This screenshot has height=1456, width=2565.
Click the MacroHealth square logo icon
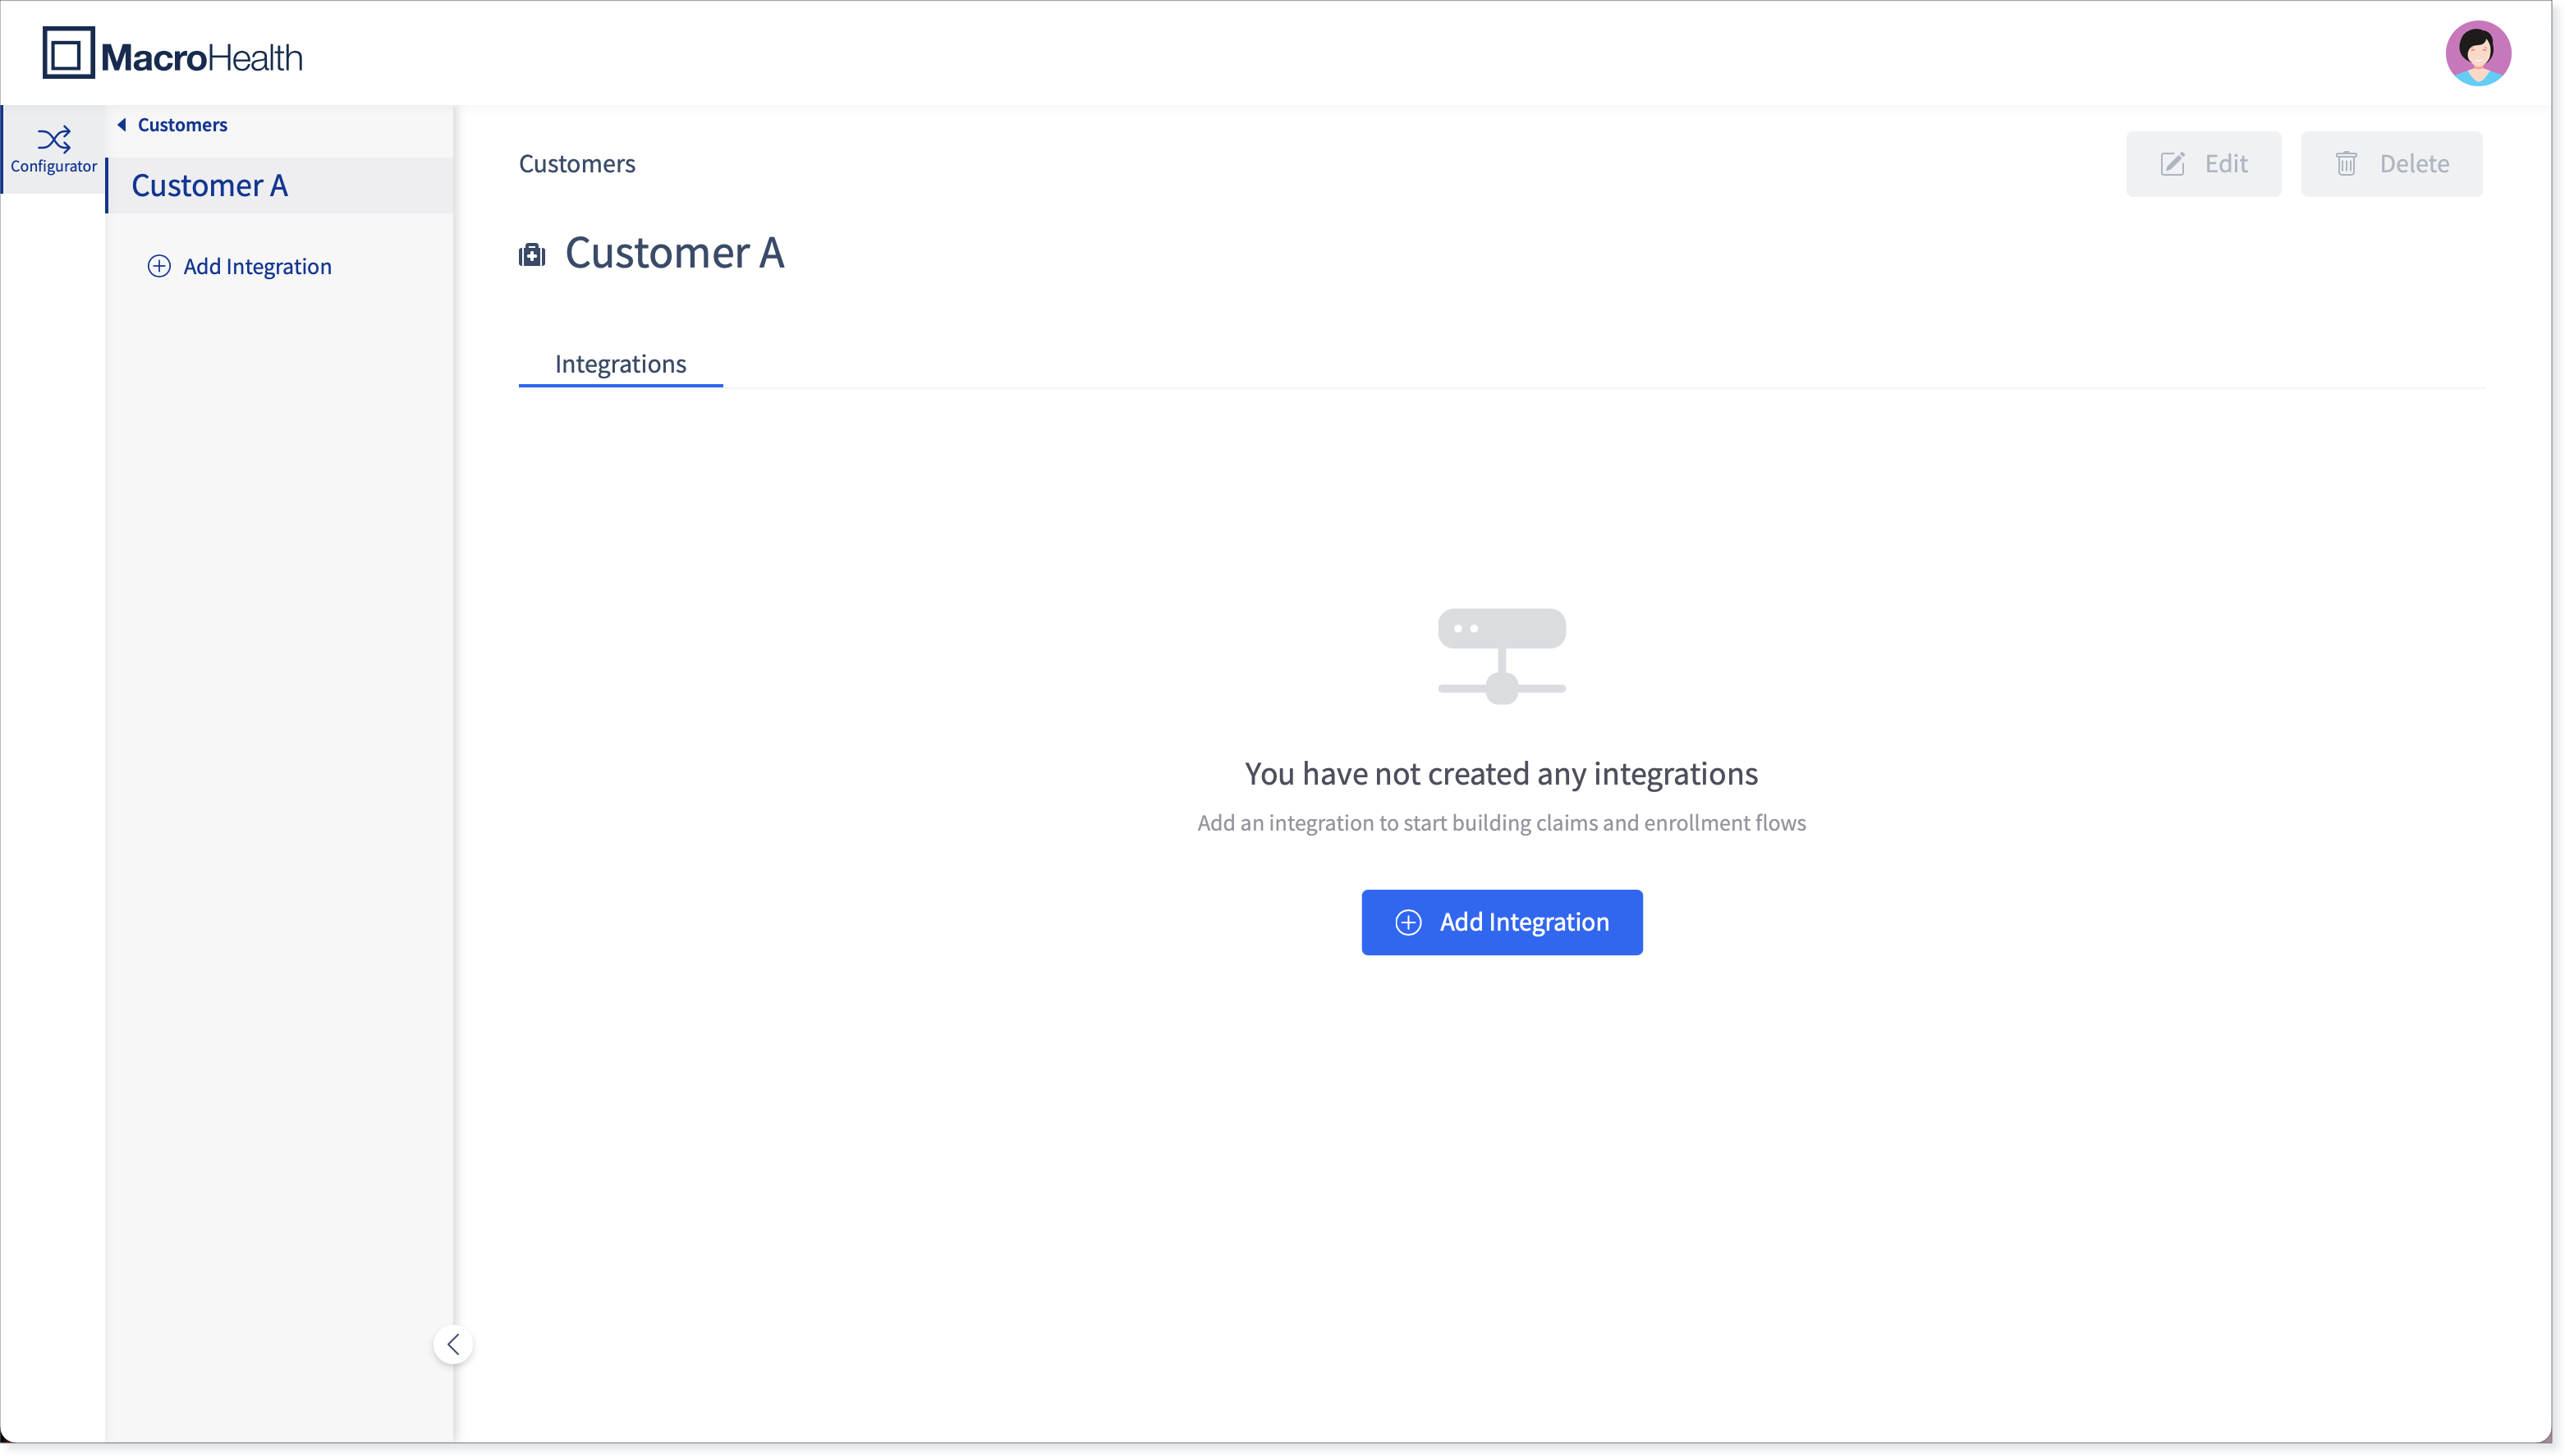coord(68,53)
